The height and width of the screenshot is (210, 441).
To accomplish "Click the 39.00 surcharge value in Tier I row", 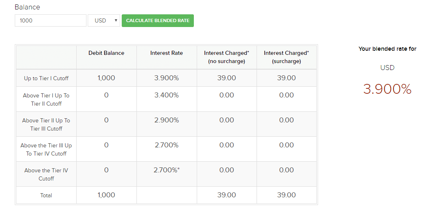I will click(286, 78).
